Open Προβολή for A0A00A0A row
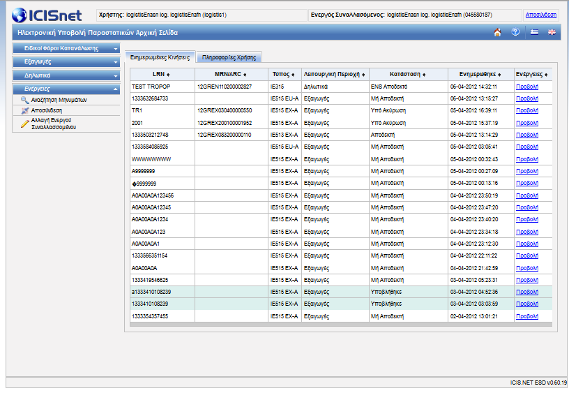The height and width of the screenshot is (393, 569). click(527, 268)
